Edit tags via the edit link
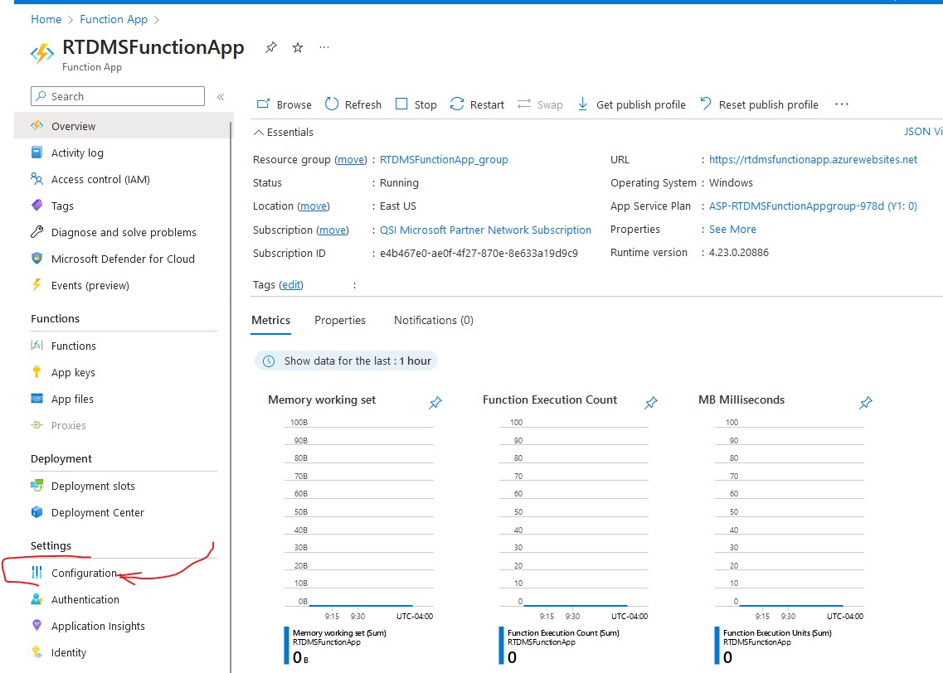The height and width of the screenshot is (673, 943). (x=291, y=284)
